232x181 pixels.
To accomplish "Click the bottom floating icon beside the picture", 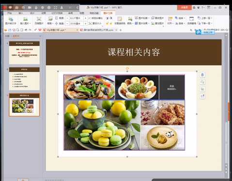I will point(202,96).
